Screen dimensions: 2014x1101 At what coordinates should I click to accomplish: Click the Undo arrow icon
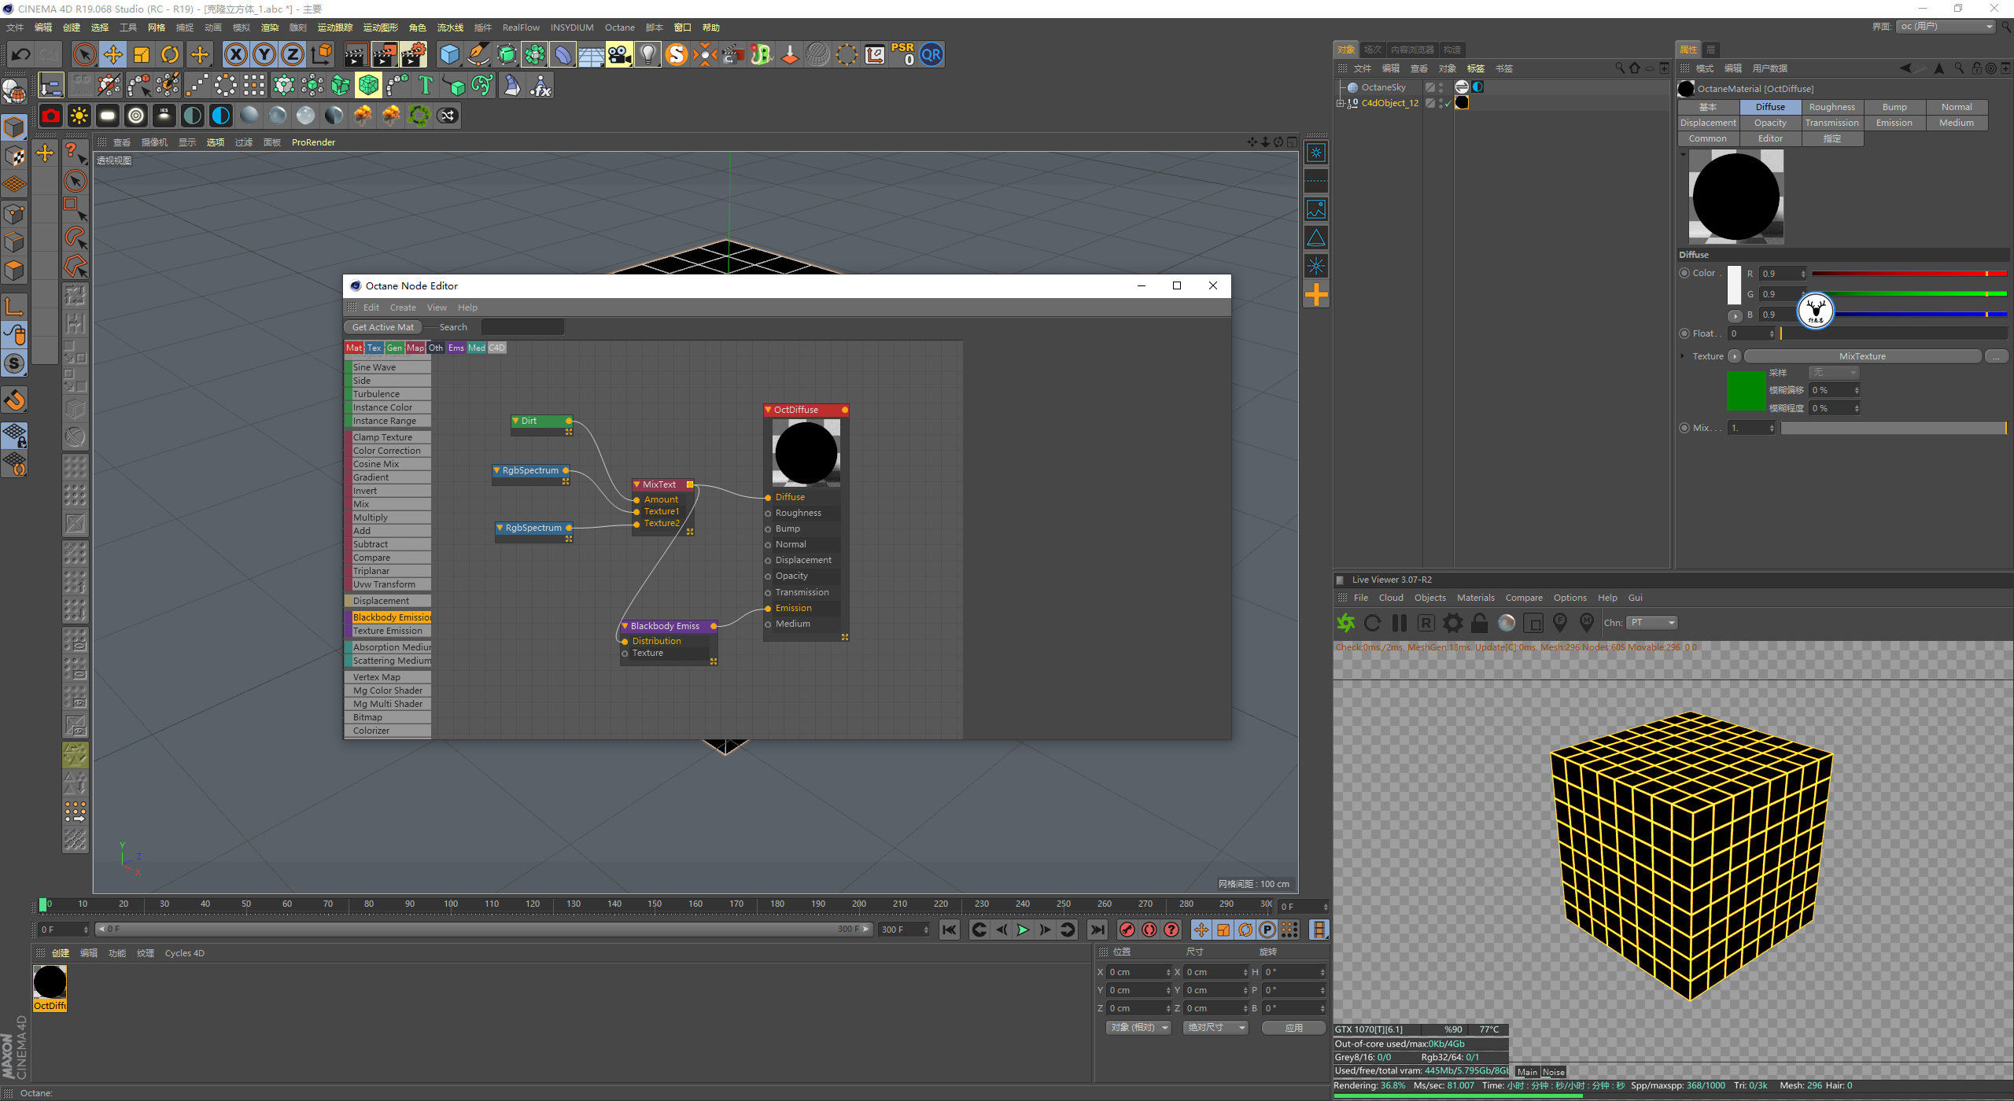(x=21, y=54)
